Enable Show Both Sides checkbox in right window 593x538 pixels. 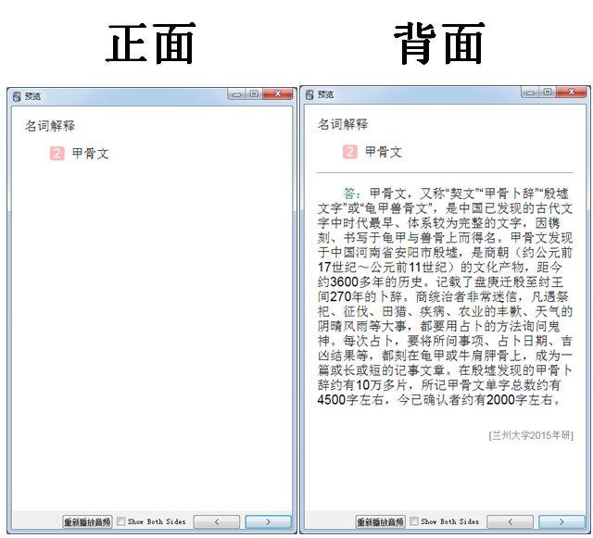click(414, 521)
